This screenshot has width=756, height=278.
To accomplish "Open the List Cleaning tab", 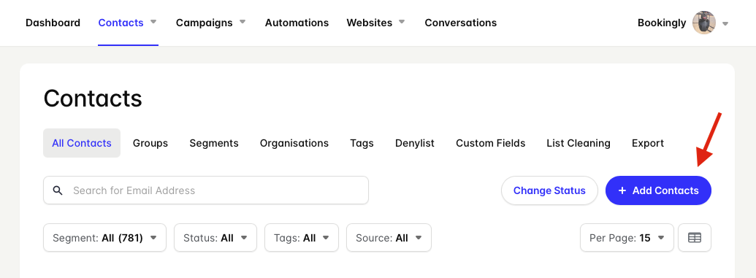I will (x=579, y=143).
